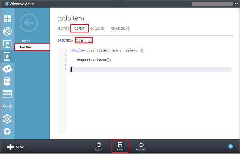The height and width of the screenshot is (154, 240).
Task: Switch to the COLUMNS tab
Action: click(x=98, y=28)
